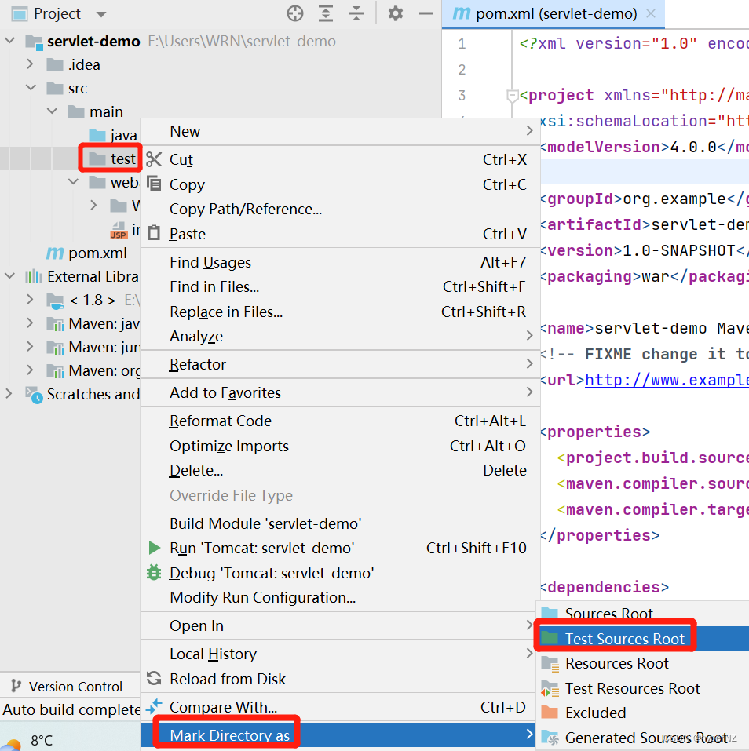Expand the JDK 1.8 library node

tap(30, 300)
